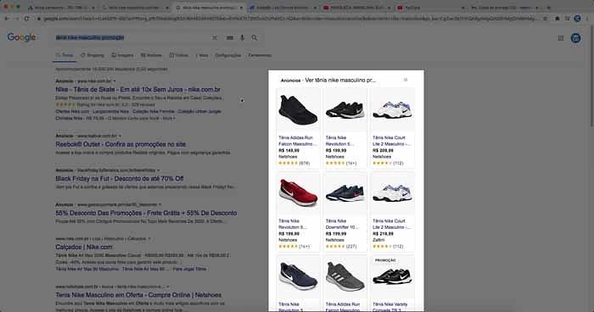
Task: Click the browser back arrow
Action: click(7, 19)
